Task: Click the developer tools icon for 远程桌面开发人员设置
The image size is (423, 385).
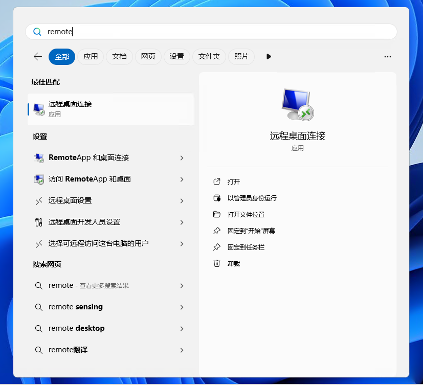Action: [39, 222]
